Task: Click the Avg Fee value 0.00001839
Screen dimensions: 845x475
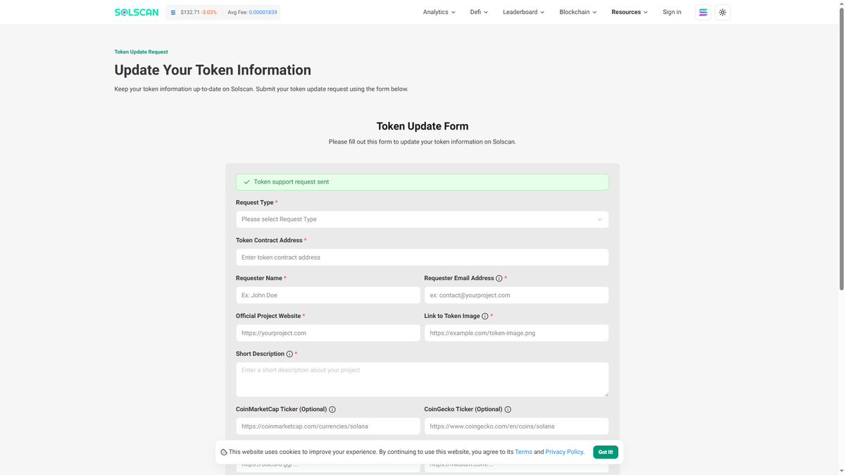Action: click(x=263, y=12)
